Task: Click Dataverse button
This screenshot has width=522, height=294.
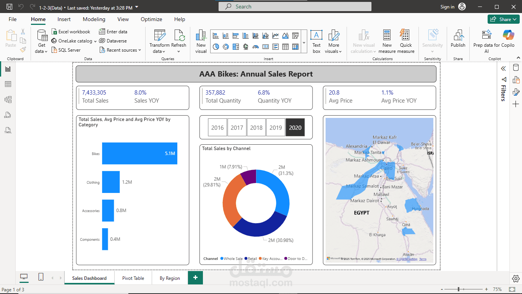Action: coord(113,41)
